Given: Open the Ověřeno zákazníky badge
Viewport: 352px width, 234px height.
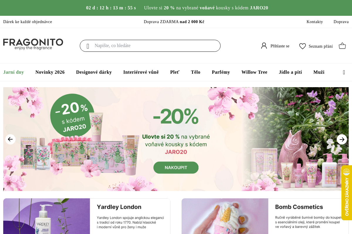Looking at the screenshot, I should point(347,193).
